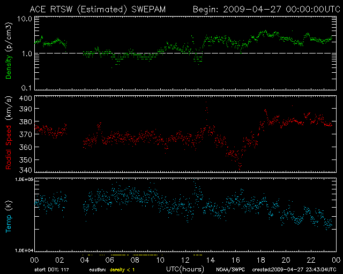
Task: Click the '10.0' density tick label
Action: [25, 19]
